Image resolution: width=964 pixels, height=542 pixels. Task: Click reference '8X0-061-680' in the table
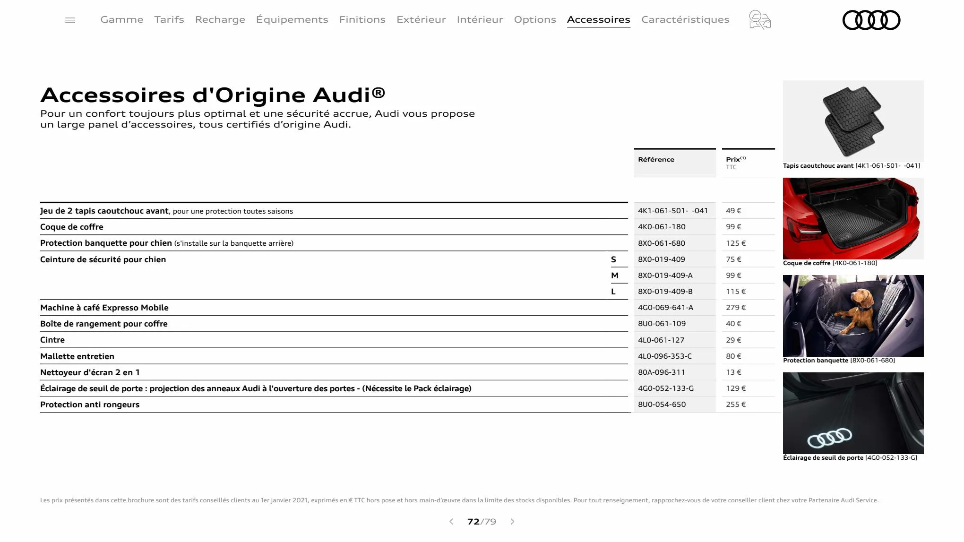[x=662, y=243]
